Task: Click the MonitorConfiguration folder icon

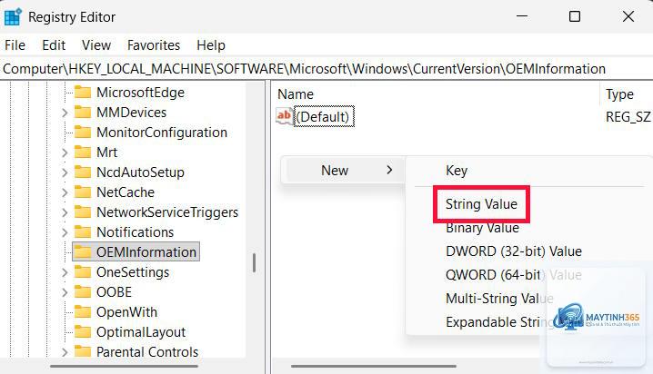Action: tap(83, 133)
